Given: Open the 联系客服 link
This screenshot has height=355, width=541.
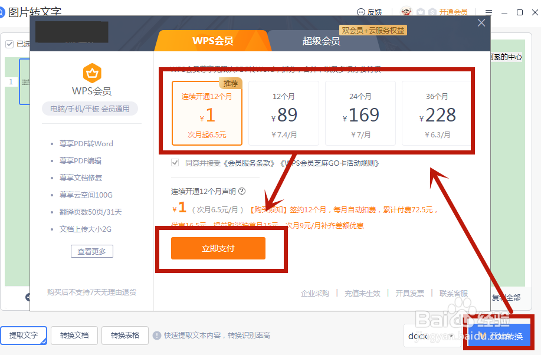Looking at the screenshot, I should tap(453, 293).
